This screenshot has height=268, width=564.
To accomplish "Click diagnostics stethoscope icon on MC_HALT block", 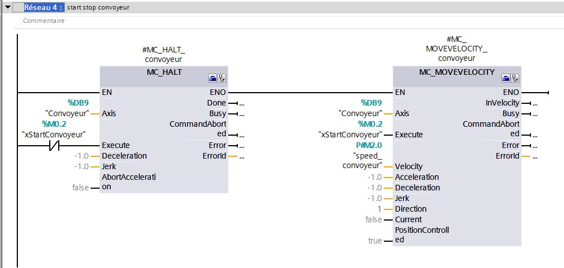I will pyautogui.click(x=222, y=78).
